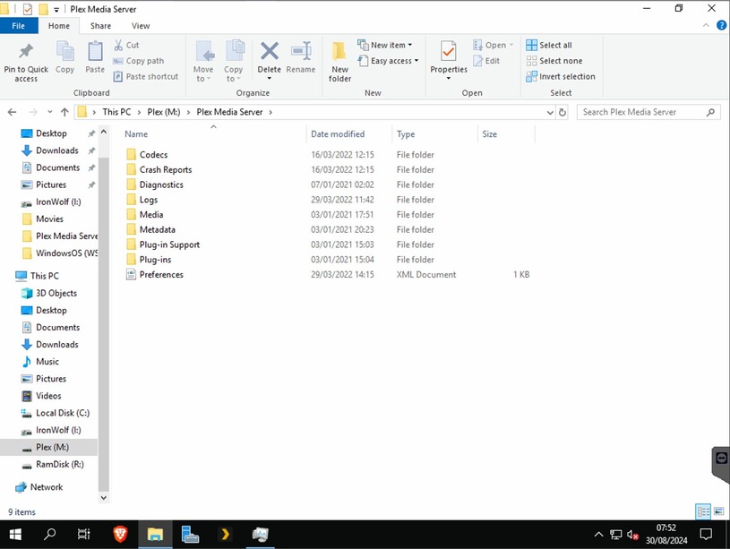
Task: Sort by Date modified column header
Action: [x=338, y=134]
